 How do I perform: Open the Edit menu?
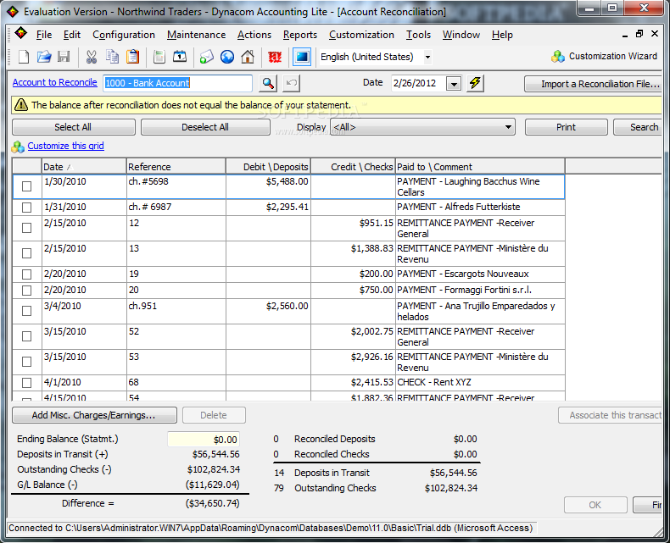tap(72, 35)
